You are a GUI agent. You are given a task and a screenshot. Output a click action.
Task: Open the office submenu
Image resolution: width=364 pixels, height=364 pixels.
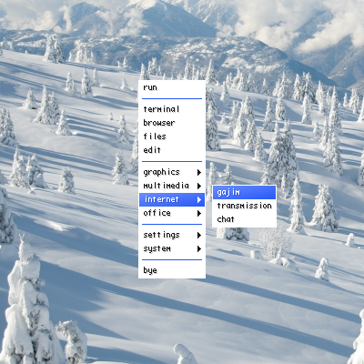point(172,213)
